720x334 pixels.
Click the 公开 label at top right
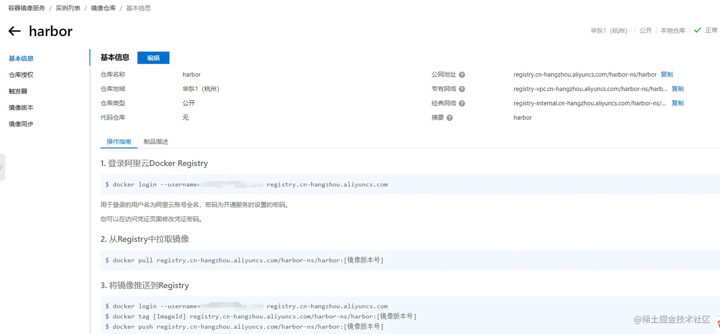[646, 30]
